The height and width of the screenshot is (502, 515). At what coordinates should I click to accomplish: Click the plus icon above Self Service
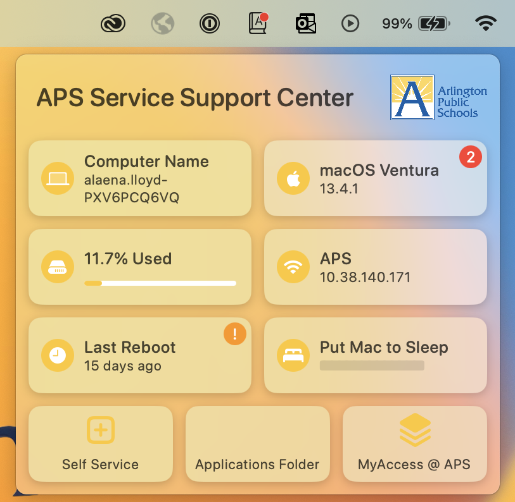point(101,430)
